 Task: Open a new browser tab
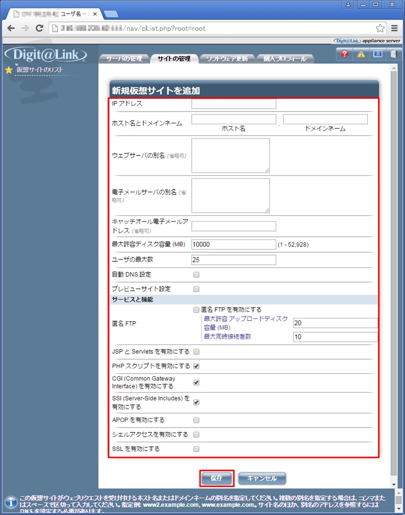[x=111, y=14]
